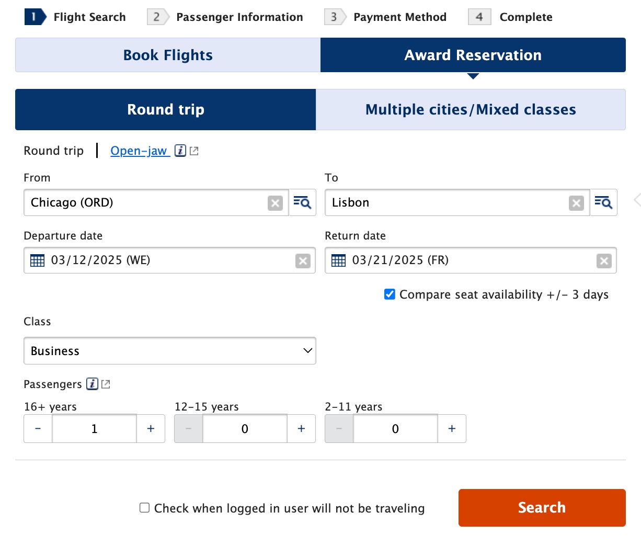Open airport search for From field
This screenshot has height=546, width=641.
coord(302,202)
